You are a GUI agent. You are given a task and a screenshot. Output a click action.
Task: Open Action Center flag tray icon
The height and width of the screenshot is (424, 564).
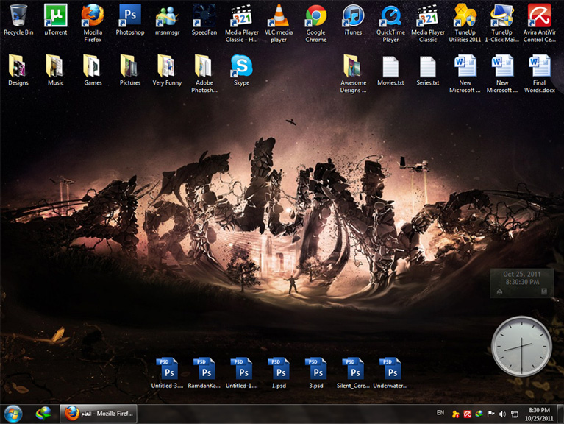[490, 414]
